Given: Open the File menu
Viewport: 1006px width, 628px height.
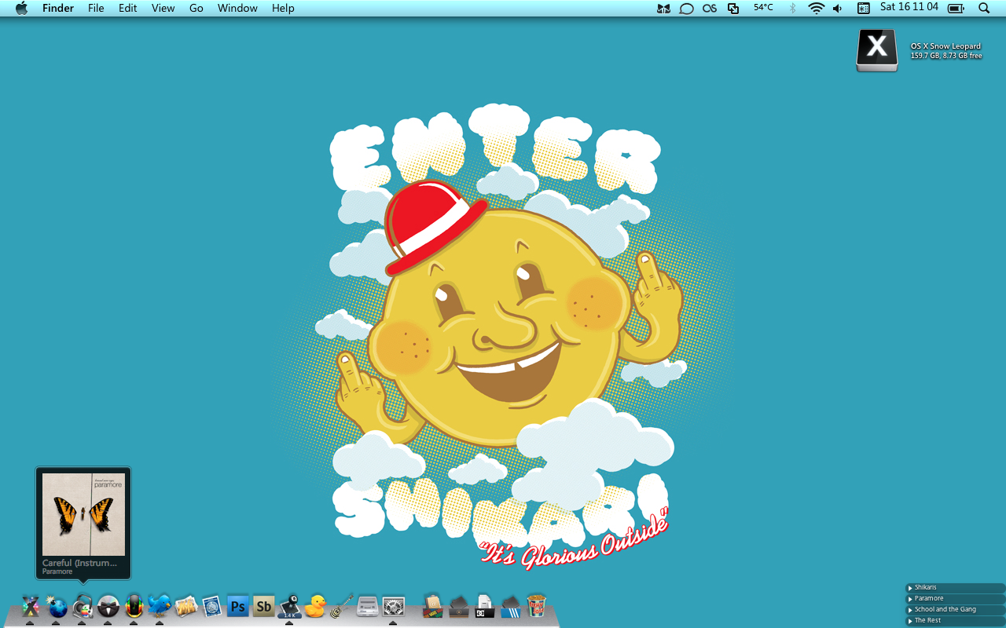Looking at the screenshot, I should tap(96, 8).
